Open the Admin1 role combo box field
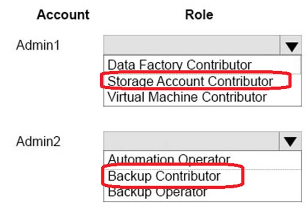 tap(192, 46)
